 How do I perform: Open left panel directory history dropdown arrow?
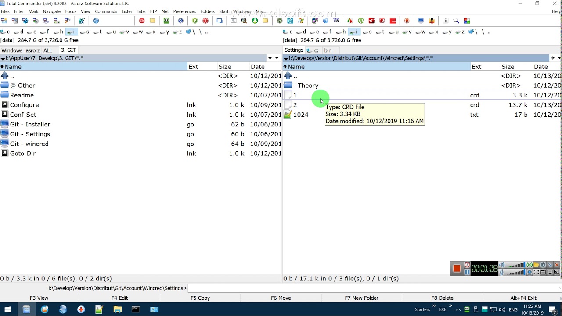coord(277,58)
